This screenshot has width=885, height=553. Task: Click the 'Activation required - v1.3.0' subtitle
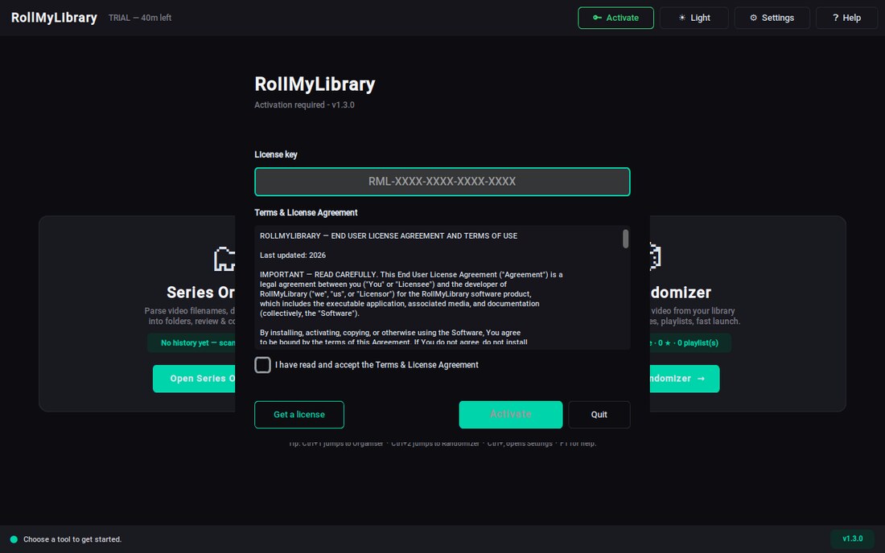pos(304,104)
